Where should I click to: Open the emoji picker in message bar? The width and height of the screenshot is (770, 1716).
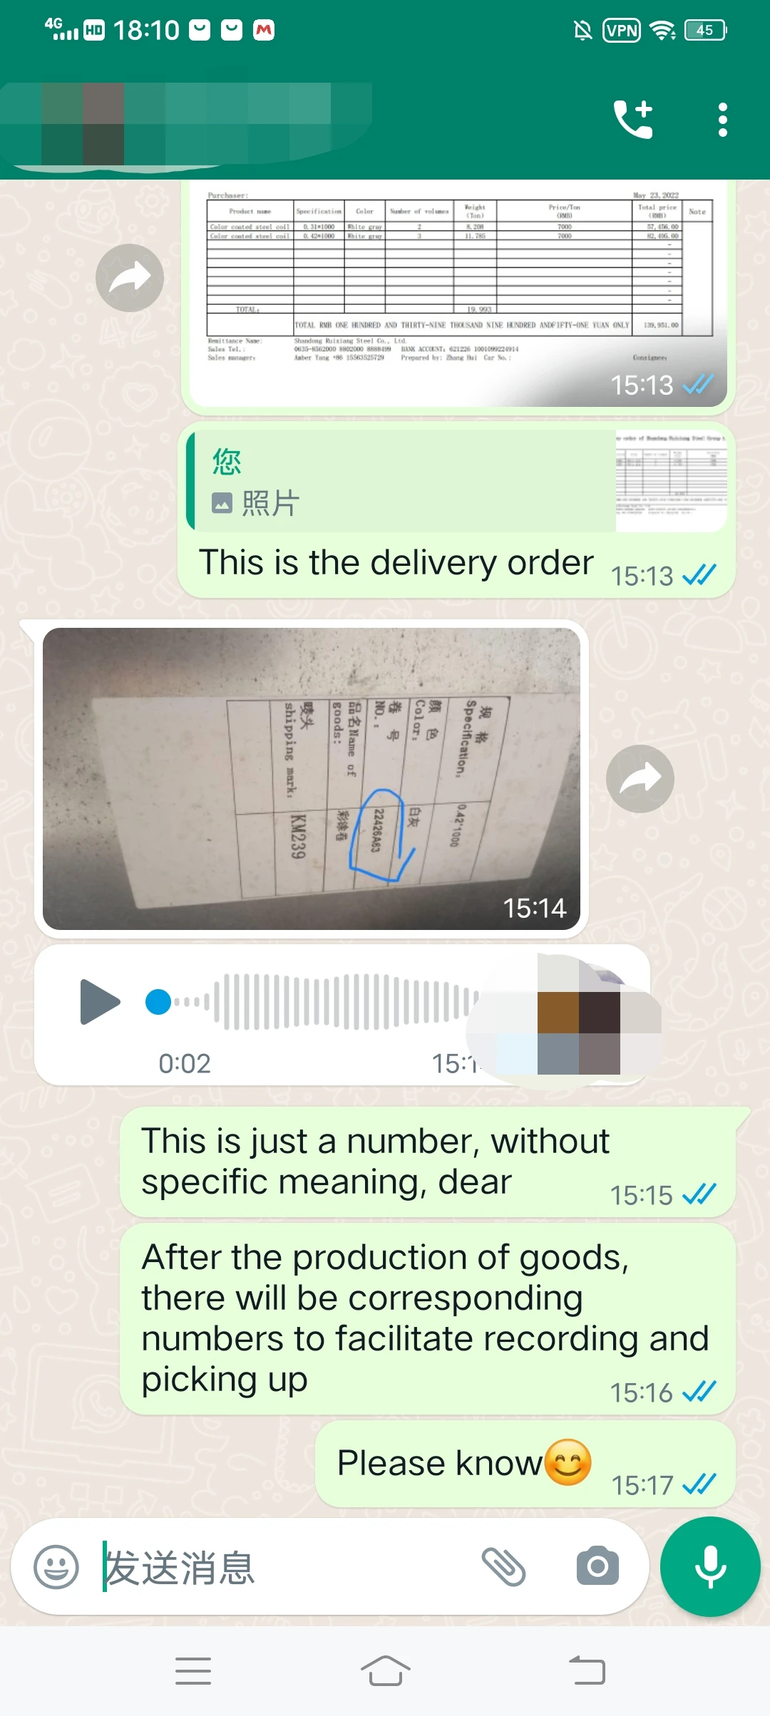pyautogui.click(x=56, y=1567)
